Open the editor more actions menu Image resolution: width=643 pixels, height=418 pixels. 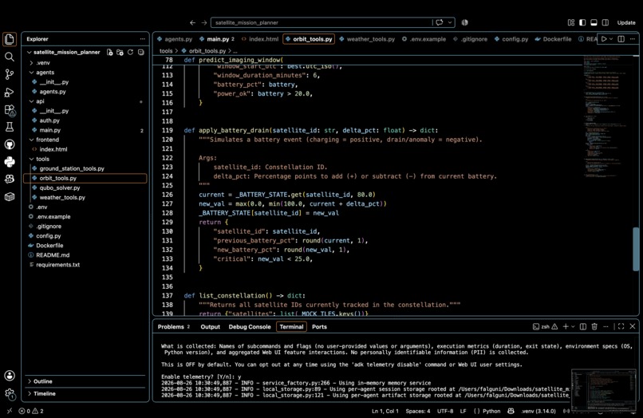[633, 39]
